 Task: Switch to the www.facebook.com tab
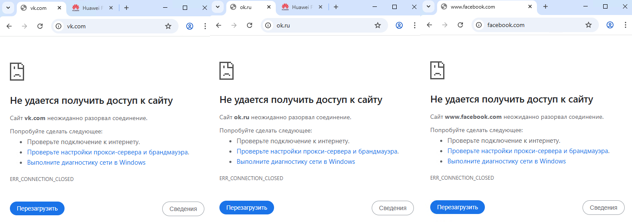click(486, 6)
